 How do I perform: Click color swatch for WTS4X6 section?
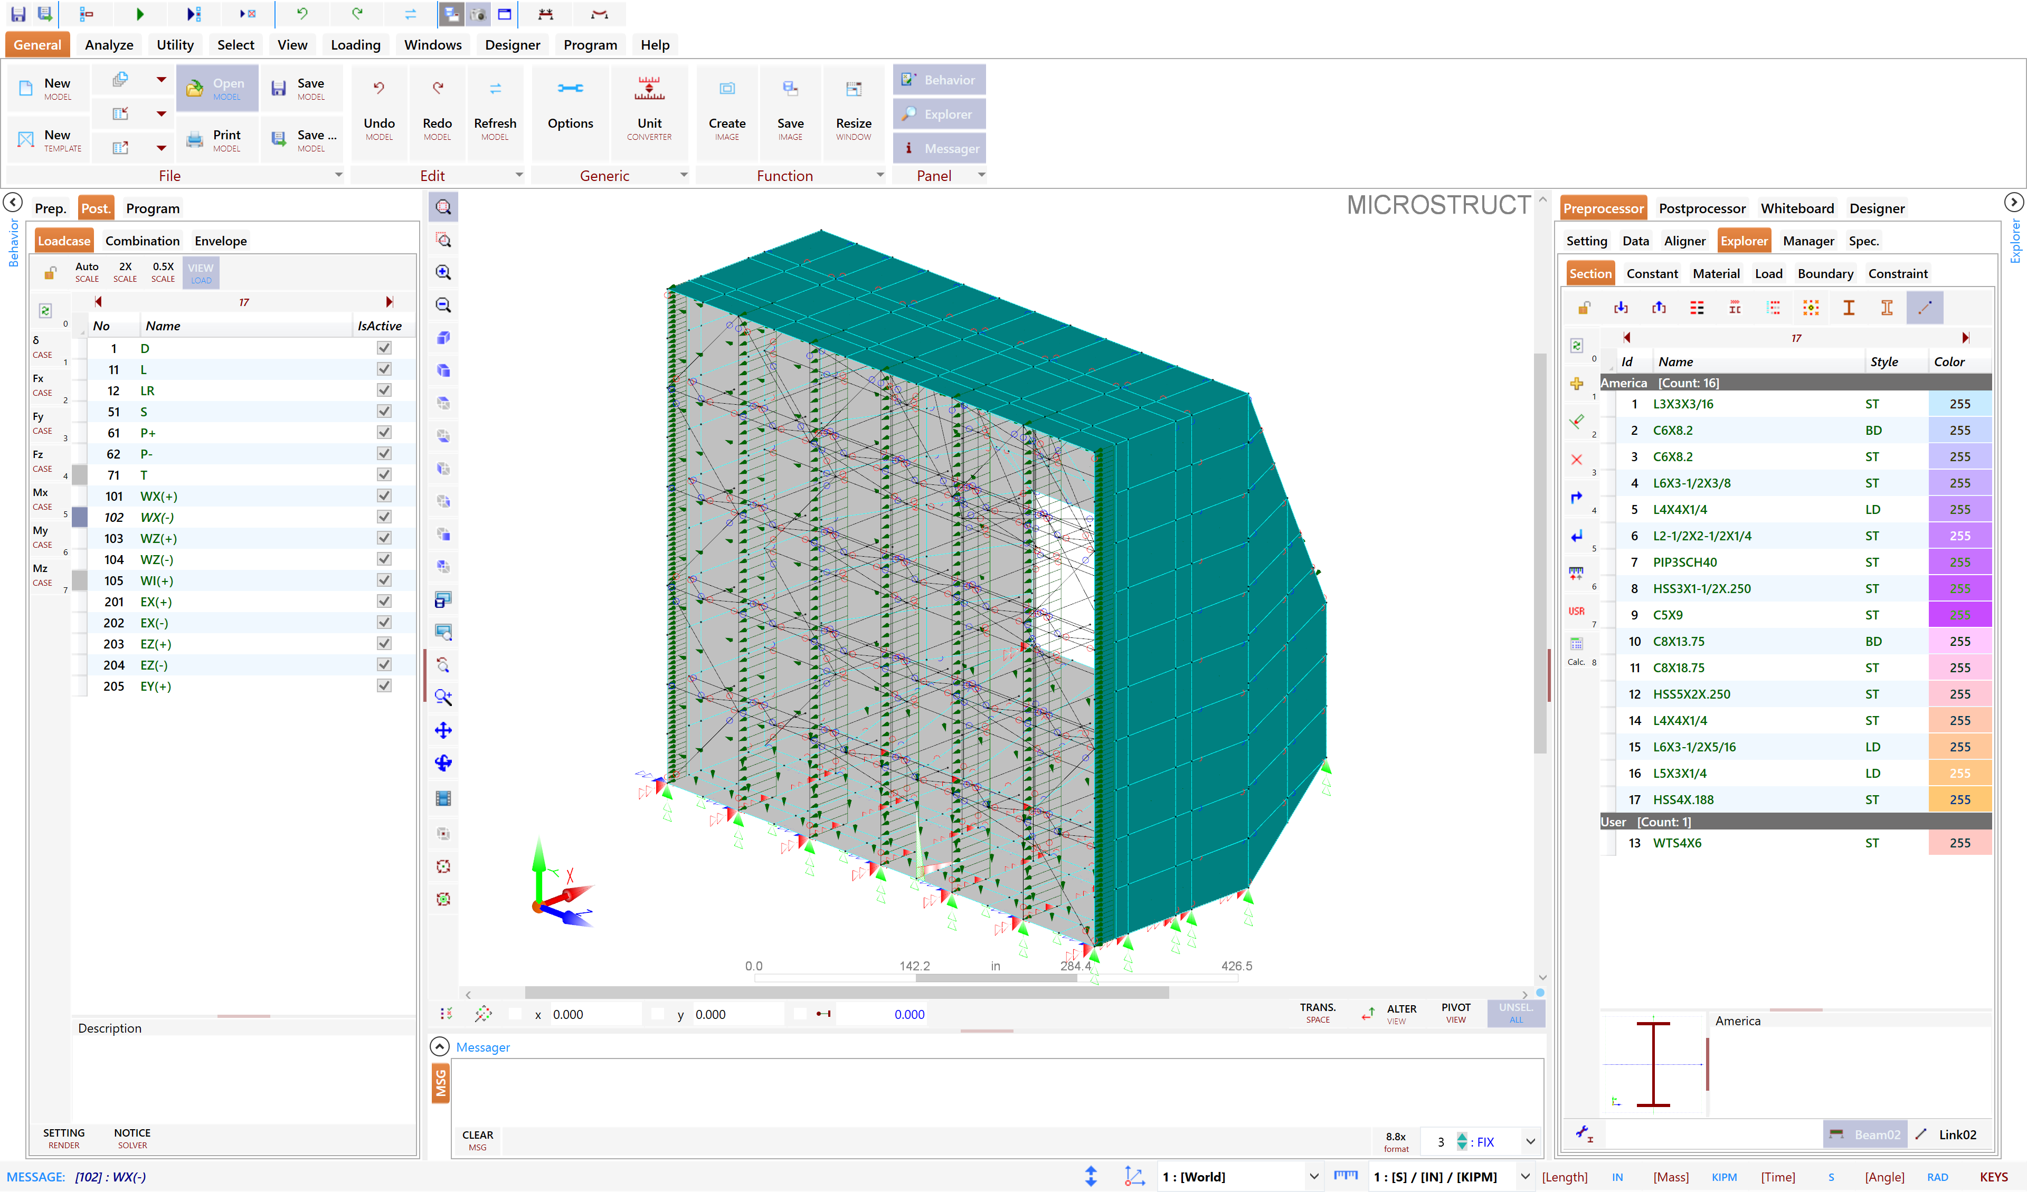(1959, 842)
